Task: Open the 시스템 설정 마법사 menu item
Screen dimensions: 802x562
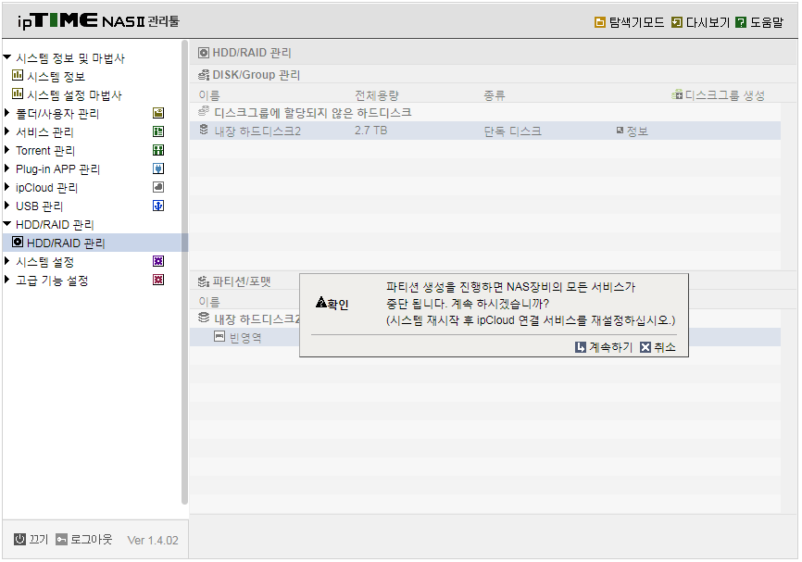Action: (x=74, y=95)
